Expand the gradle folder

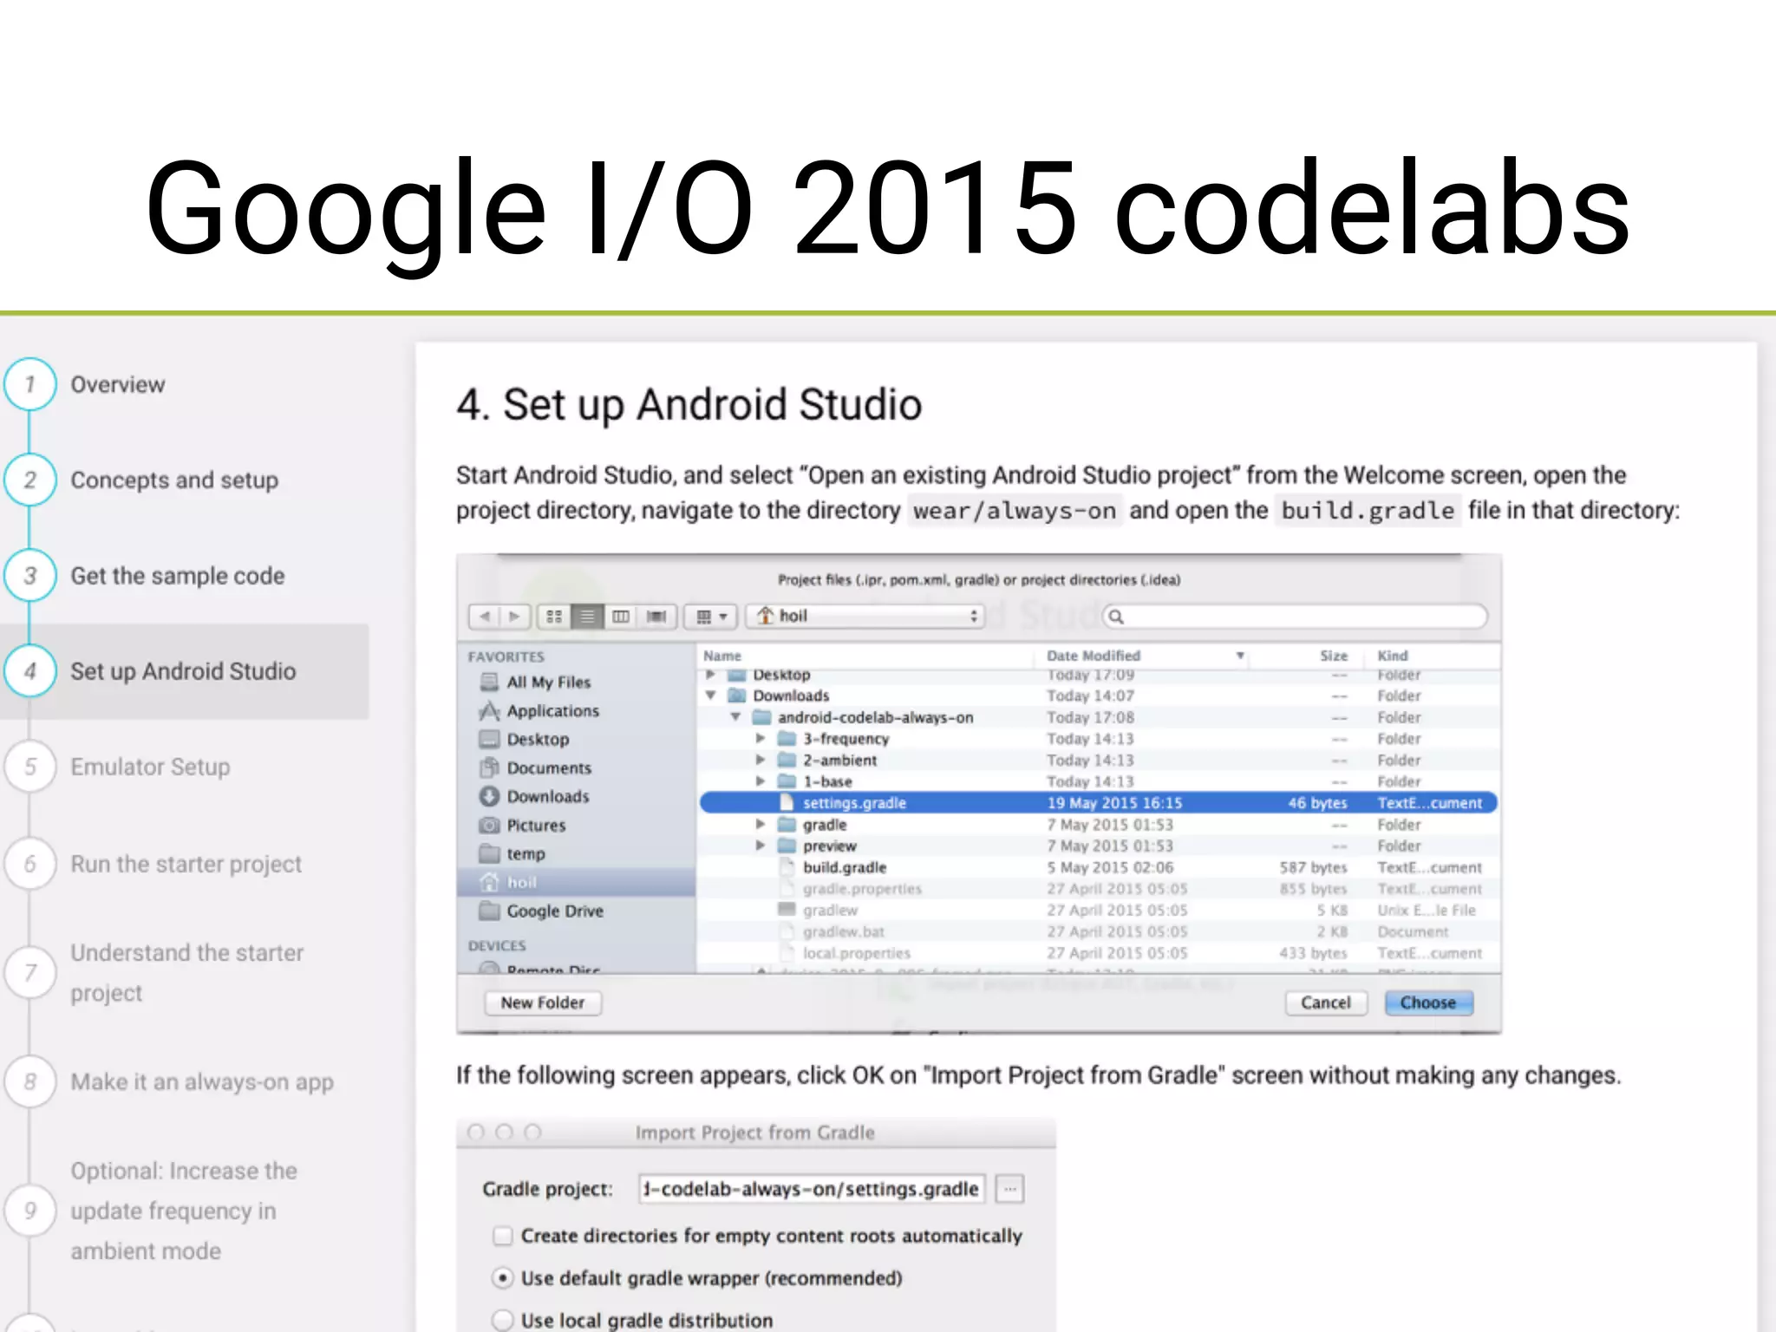761,824
